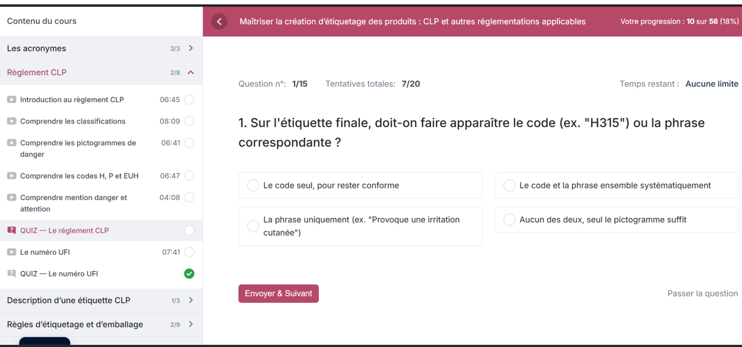This screenshot has width=742, height=347.
Task: Click video icon beside Le numéro UFI
Action: [x=12, y=252]
